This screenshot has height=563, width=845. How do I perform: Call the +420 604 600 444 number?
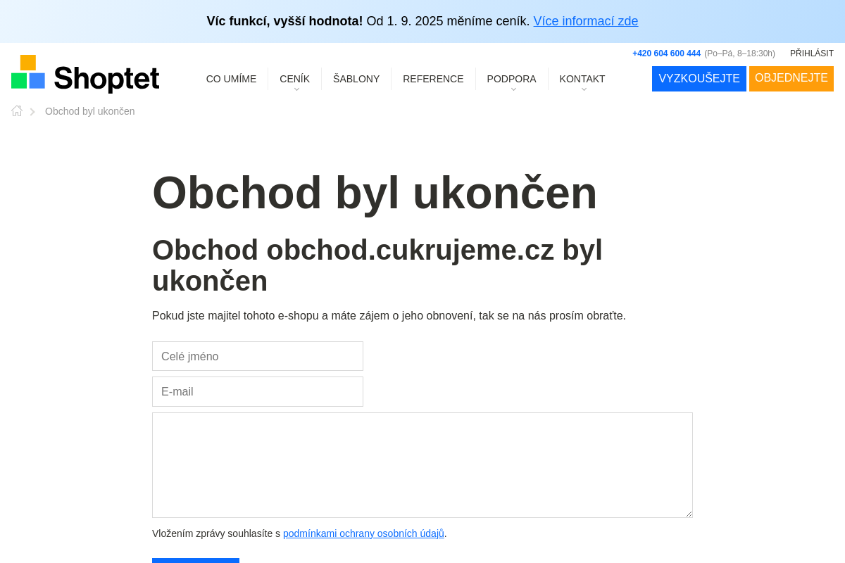[666, 53]
